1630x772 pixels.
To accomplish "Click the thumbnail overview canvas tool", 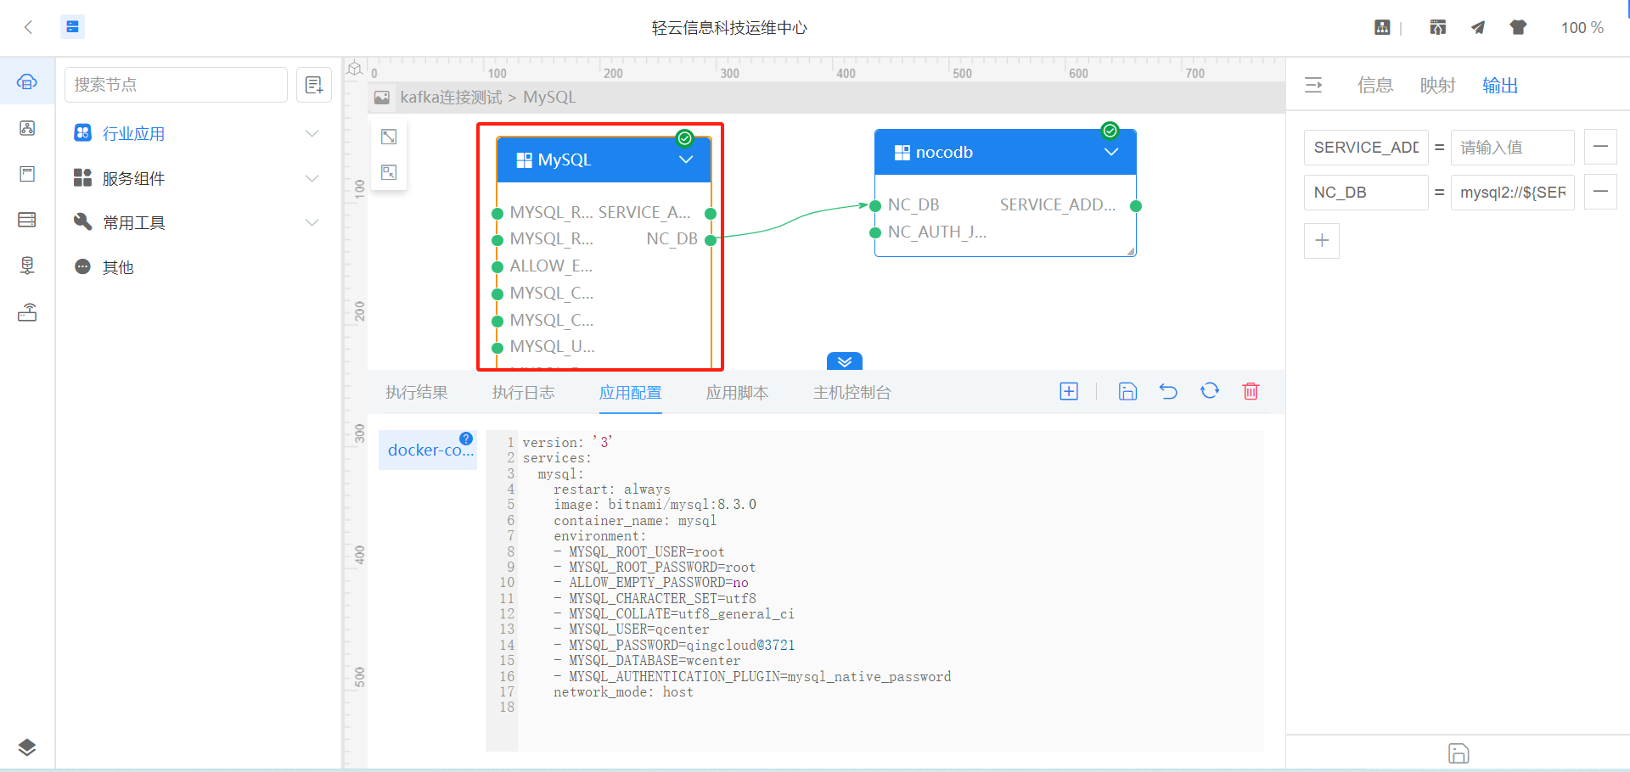I will (x=389, y=172).
